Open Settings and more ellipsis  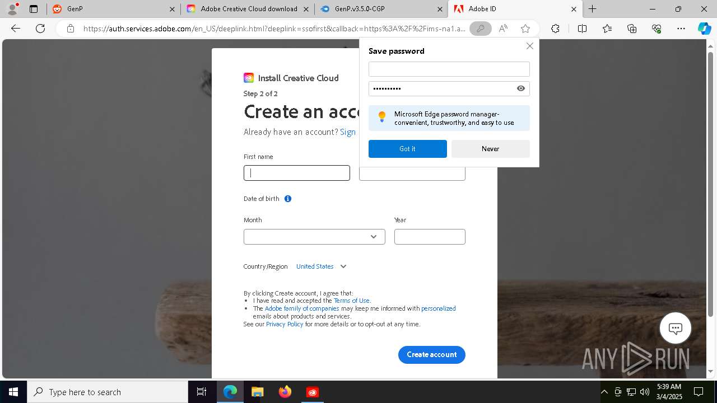coord(681,29)
